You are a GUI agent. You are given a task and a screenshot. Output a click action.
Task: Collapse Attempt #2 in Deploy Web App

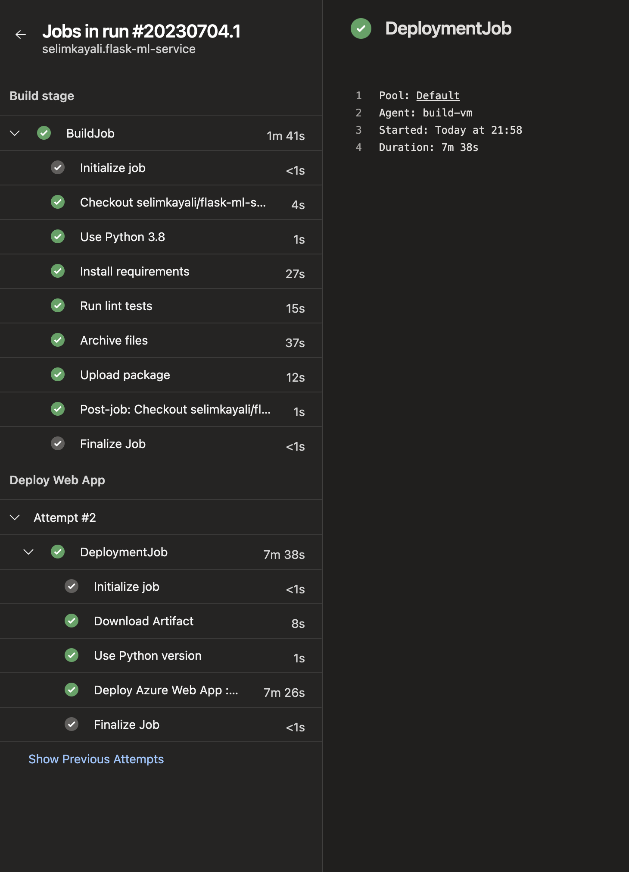pos(15,517)
